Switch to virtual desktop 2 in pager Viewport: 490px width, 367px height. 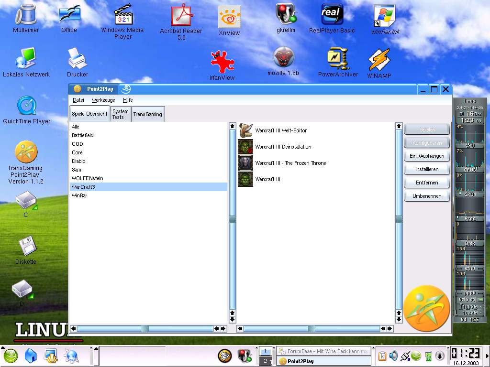(x=265, y=361)
